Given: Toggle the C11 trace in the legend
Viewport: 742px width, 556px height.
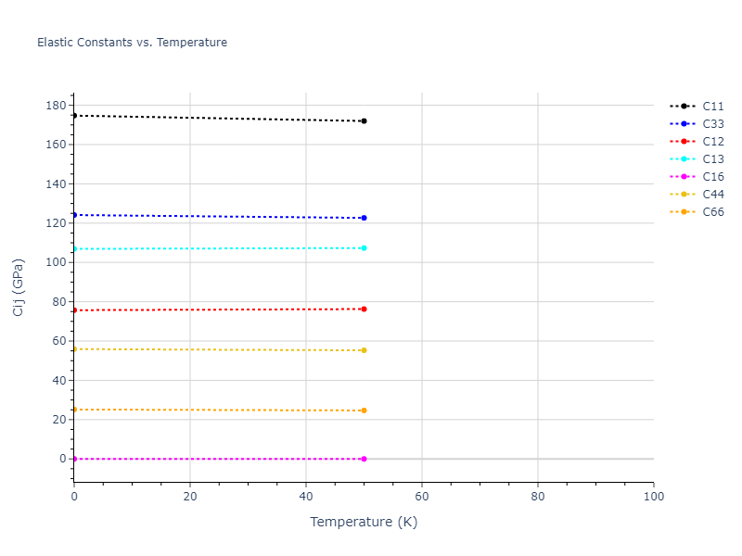Looking at the screenshot, I should pos(712,107).
